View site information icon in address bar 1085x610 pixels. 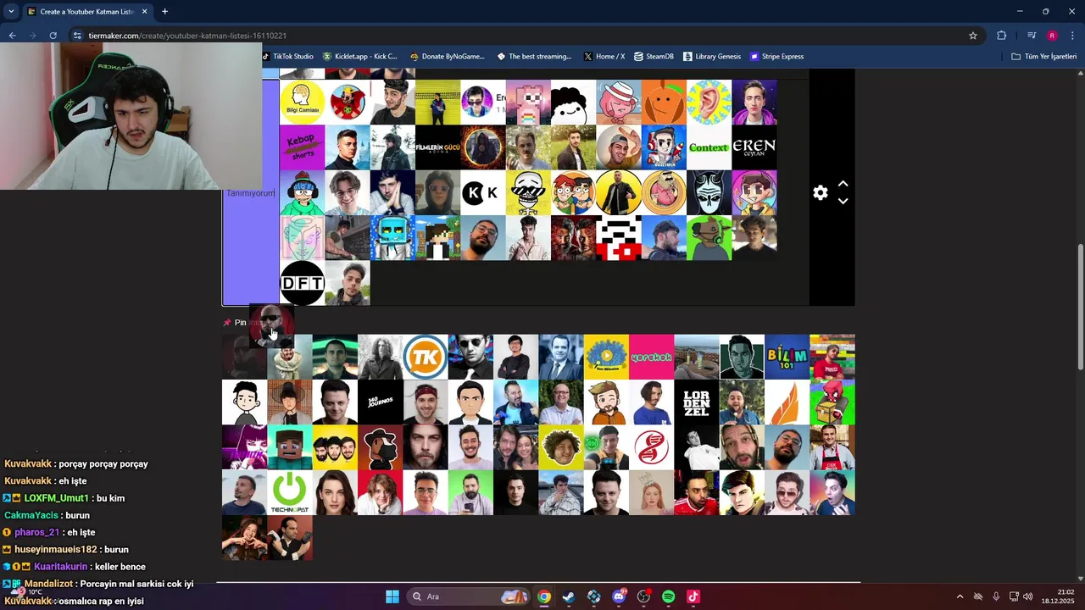coord(77,36)
